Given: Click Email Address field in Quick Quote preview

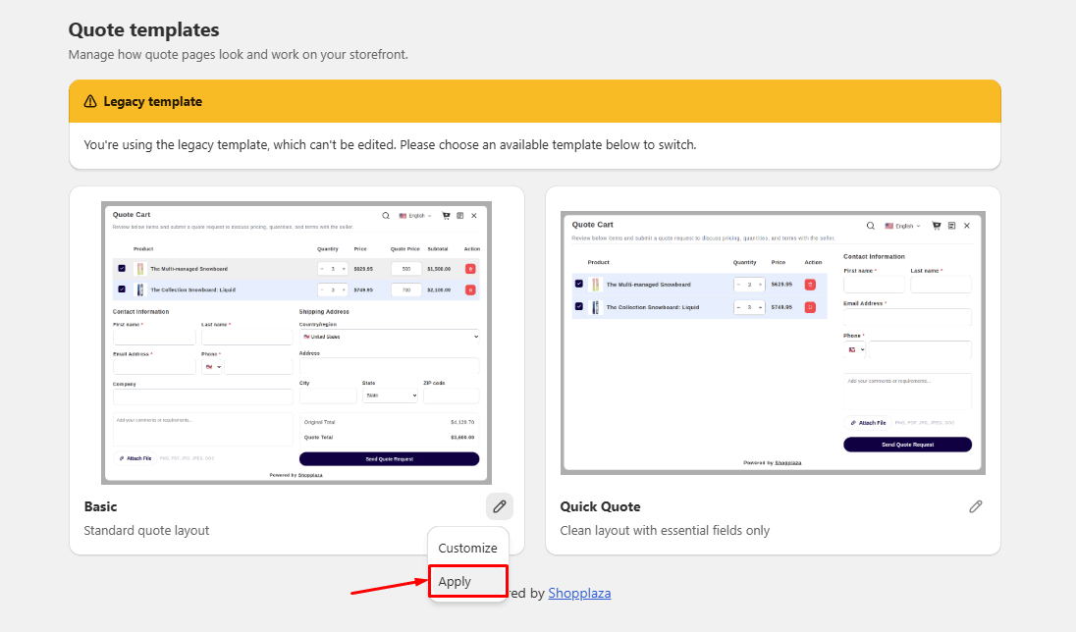Looking at the screenshot, I should [907, 316].
